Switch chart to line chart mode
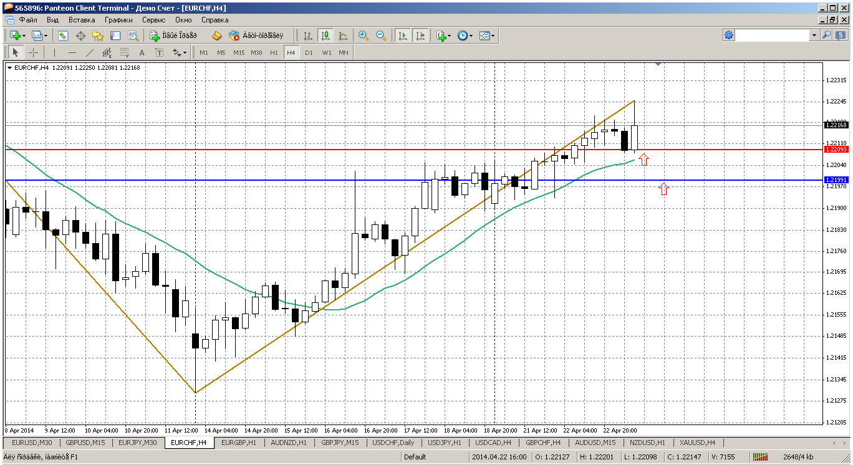The image size is (853, 465). pos(342,36)
